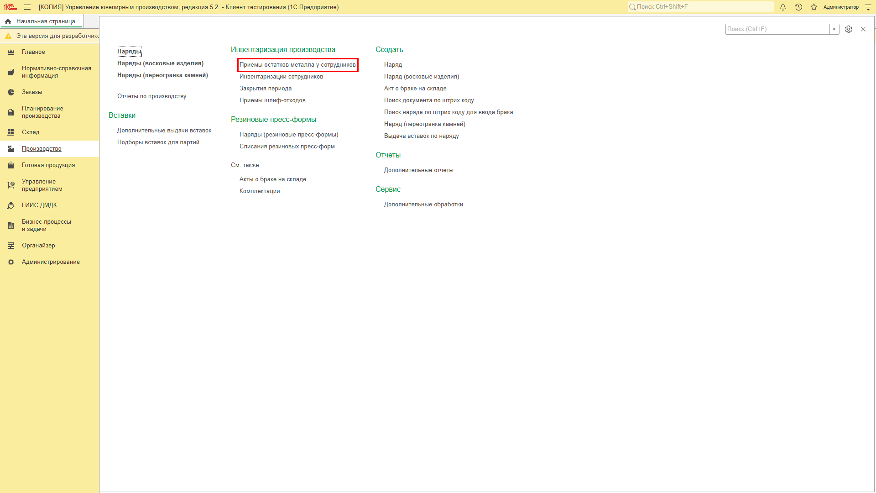Open the Склад section
The width and height of the screenshot is (876, 493).
click(x=49, y=132)
